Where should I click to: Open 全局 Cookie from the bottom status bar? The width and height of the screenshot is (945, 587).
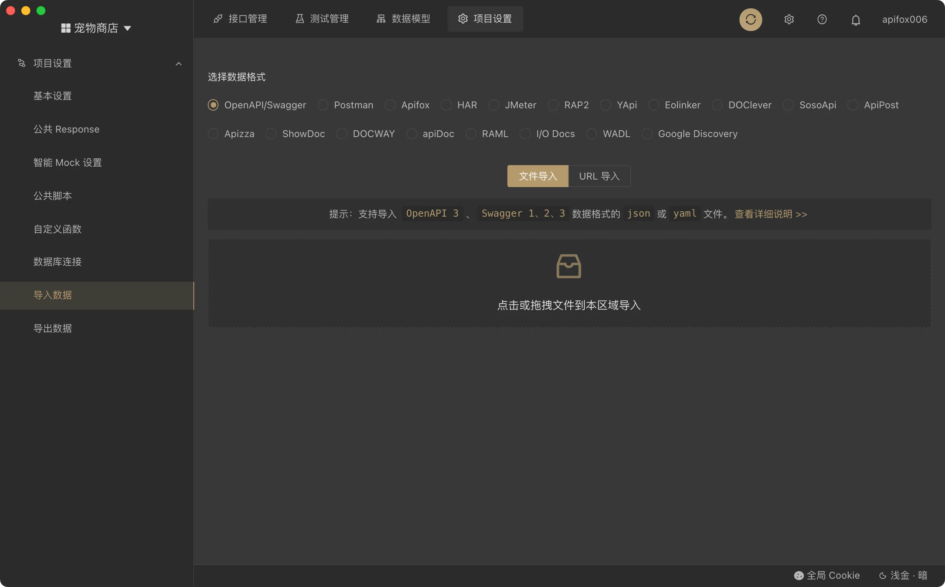[827, 575]
